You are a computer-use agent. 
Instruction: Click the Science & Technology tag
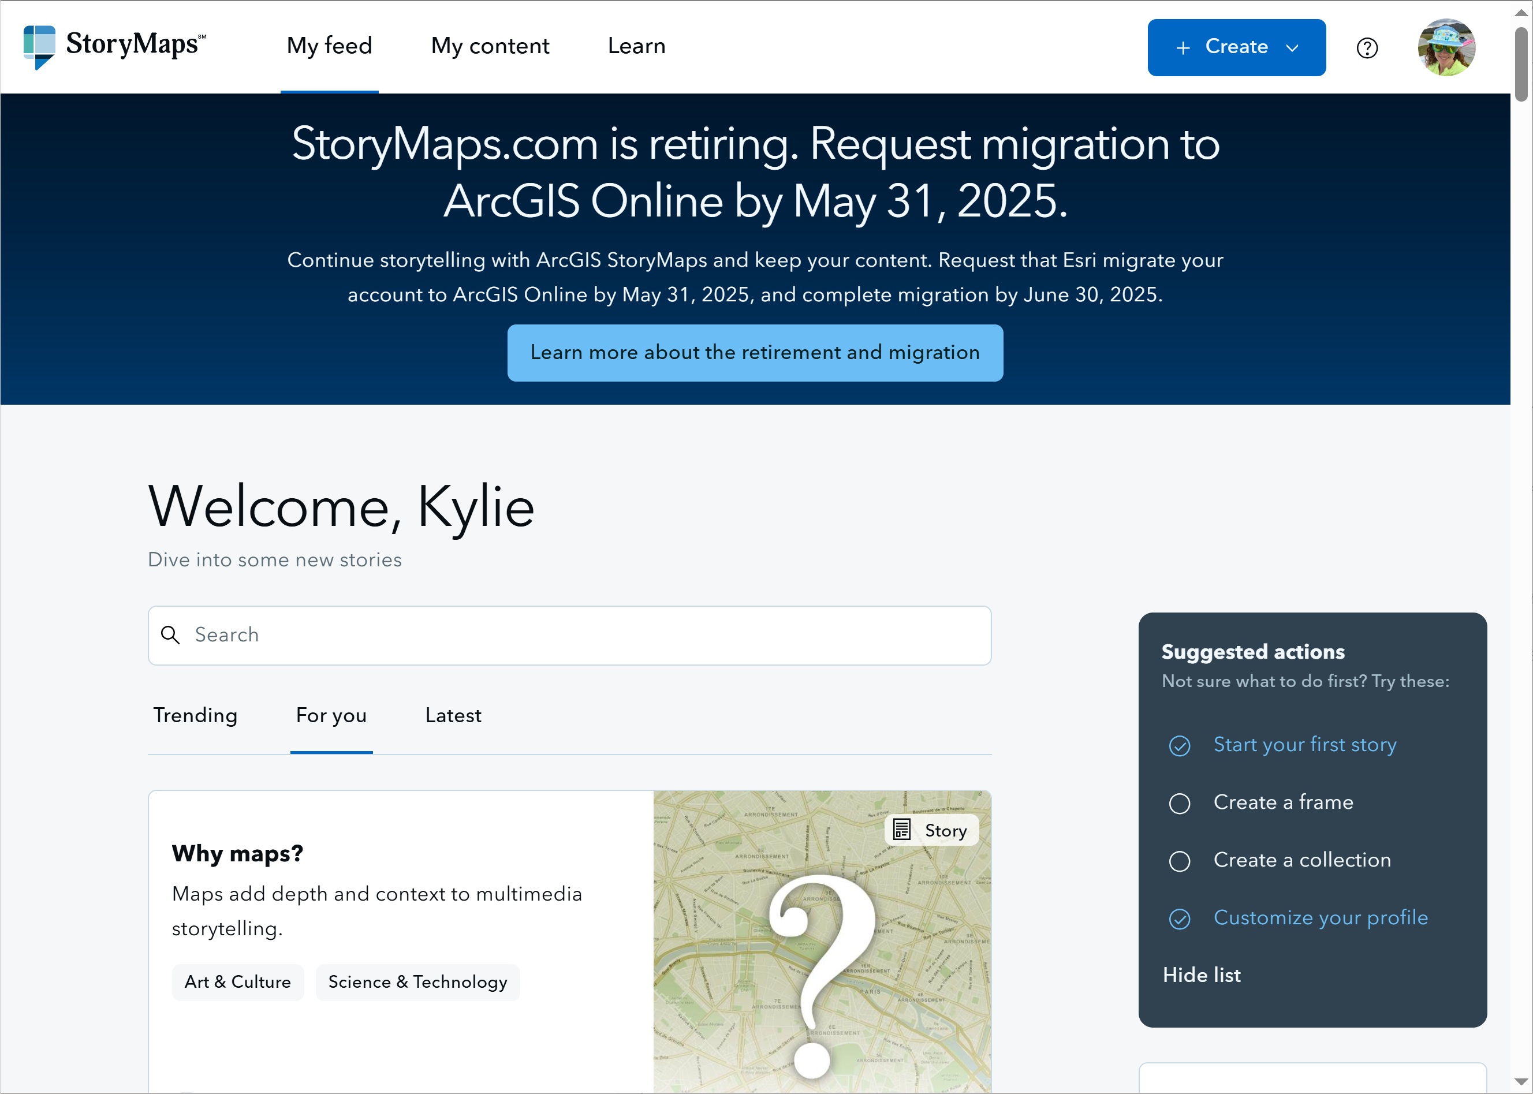[x=417, y=982]
